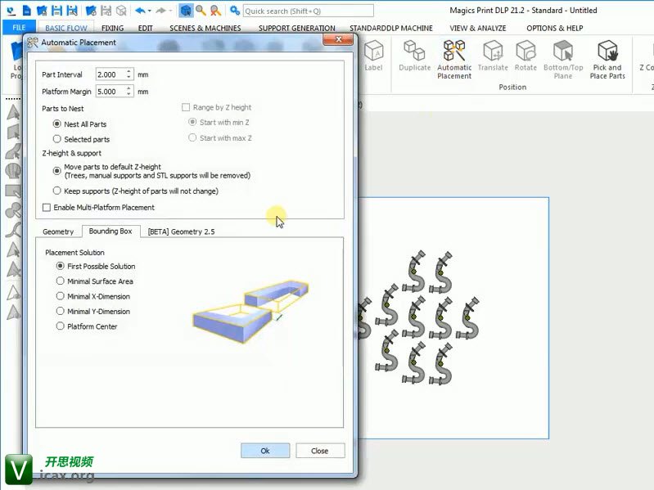Select the 'Selected parts' radio option
The width and height of the screenshot is (654, 490).
click(x=57, y=139)
